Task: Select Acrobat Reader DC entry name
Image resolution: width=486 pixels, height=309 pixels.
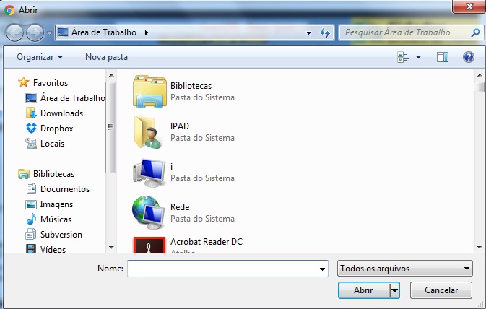Action: tap(207, 242)
